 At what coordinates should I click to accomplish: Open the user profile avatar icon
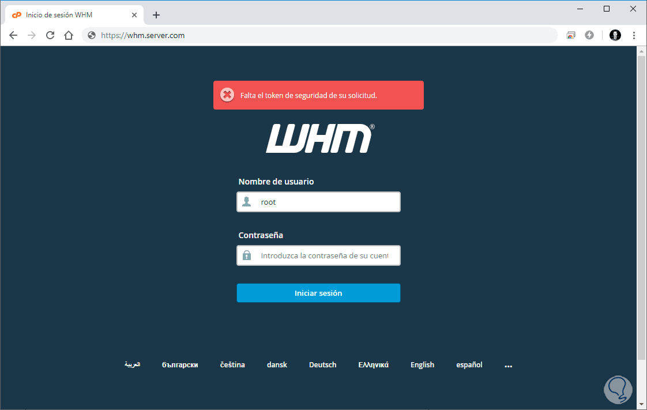[615, 36]
